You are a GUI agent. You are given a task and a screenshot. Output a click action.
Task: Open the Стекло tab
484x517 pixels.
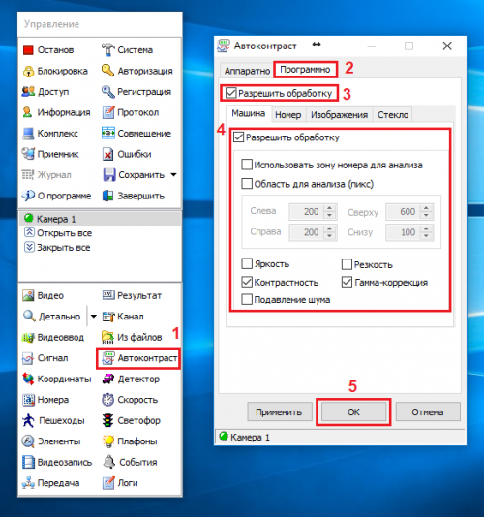point(393,115)
